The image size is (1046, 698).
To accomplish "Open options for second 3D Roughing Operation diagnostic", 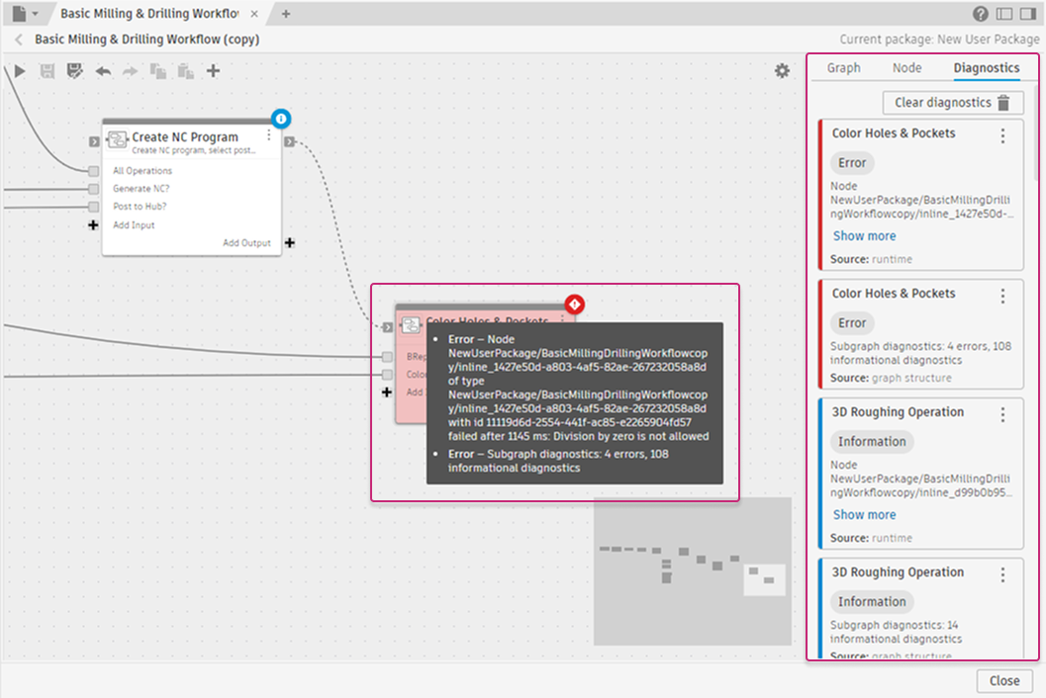I will tap(1002, 574).
